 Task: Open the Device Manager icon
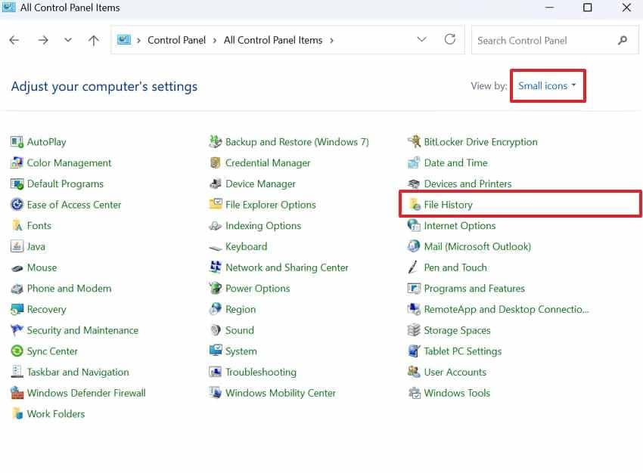tap(216, 184)
